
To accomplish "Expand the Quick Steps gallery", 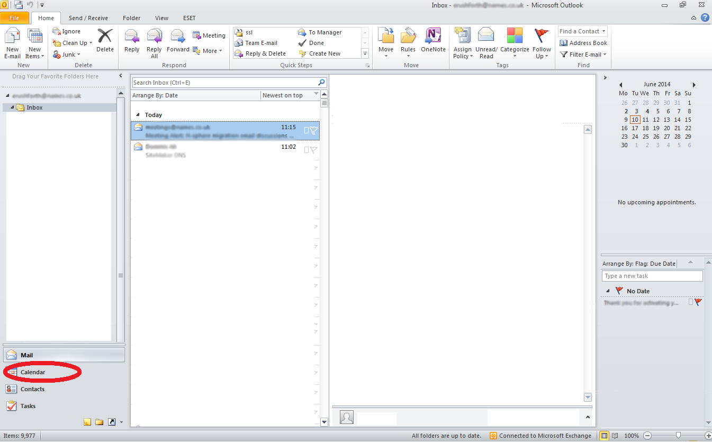I will tap(365, 53).
